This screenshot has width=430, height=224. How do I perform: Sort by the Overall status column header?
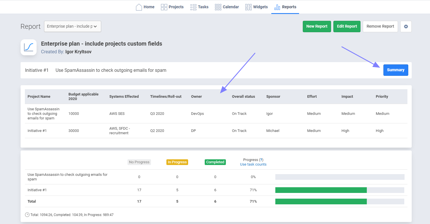pos(243,97)
